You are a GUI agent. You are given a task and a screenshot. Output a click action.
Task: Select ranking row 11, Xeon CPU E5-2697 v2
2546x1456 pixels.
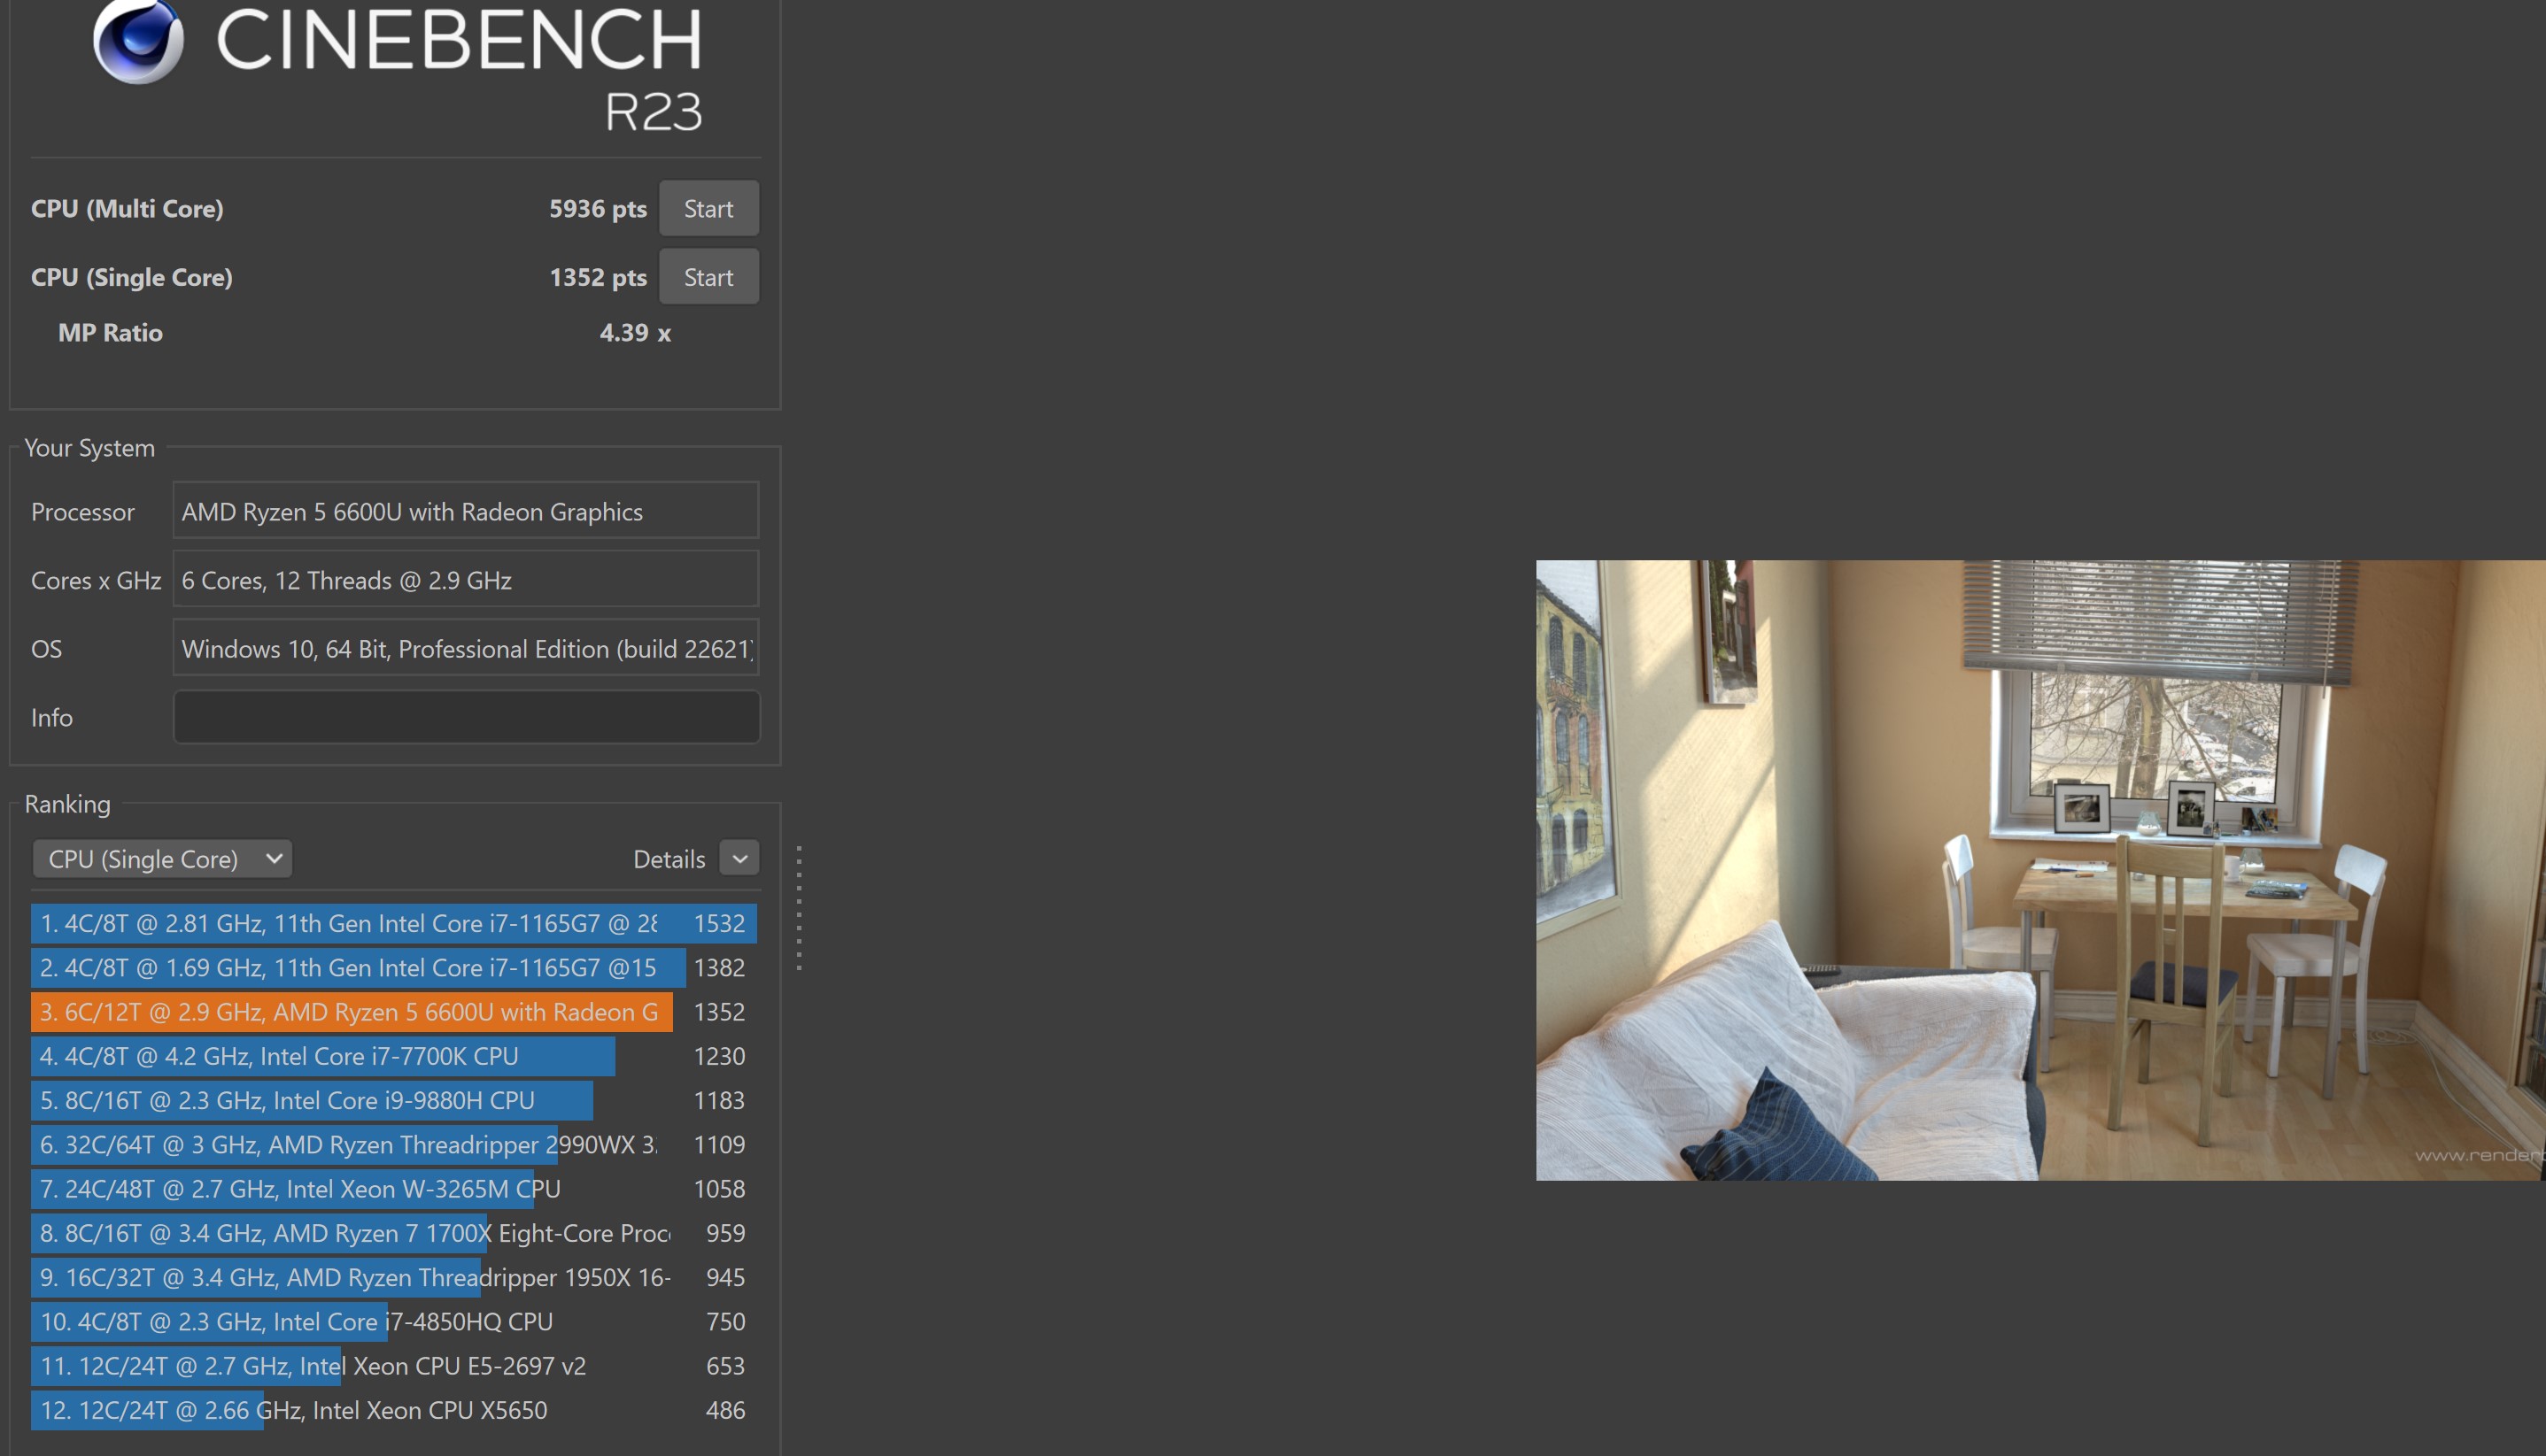(x=394, y=1365)
